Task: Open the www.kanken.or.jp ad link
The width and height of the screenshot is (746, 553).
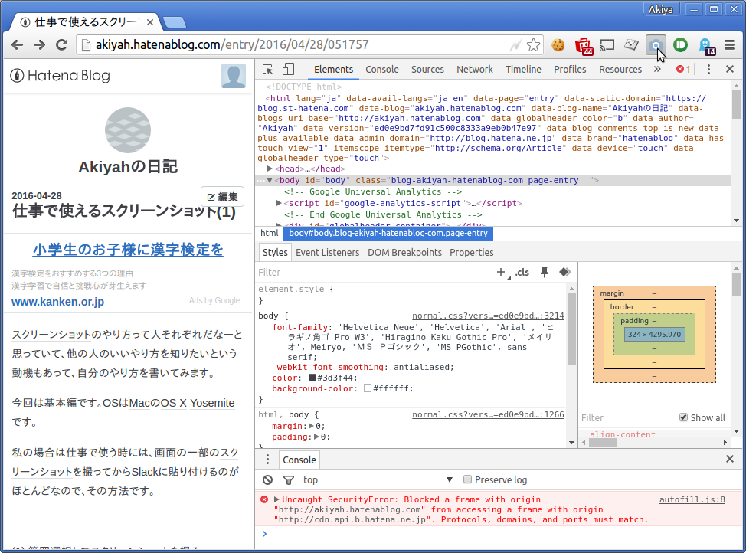Action: pos(58,302)
